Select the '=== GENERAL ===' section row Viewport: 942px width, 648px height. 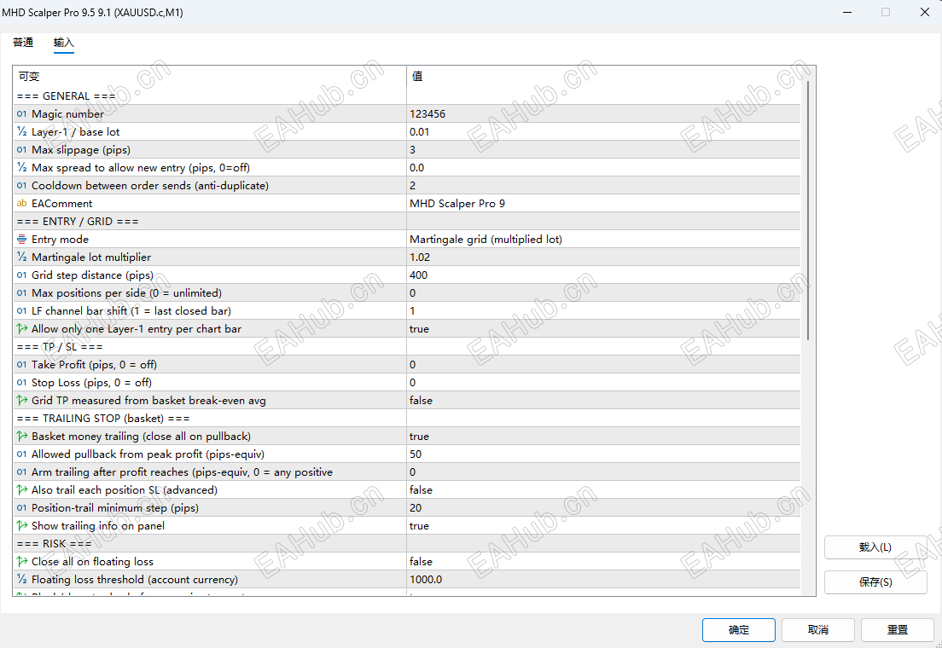(x=407, y=96)
